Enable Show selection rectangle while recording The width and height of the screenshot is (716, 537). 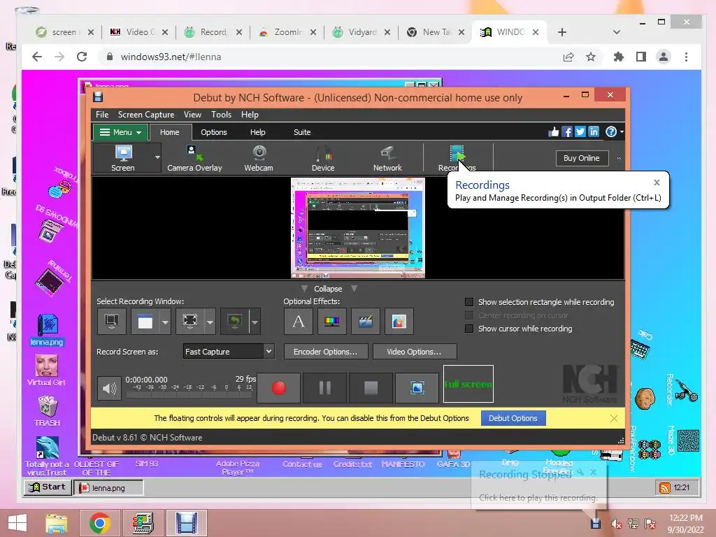[469, 302]
